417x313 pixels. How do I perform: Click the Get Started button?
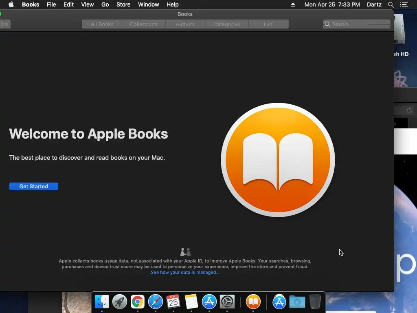point(34,186)
